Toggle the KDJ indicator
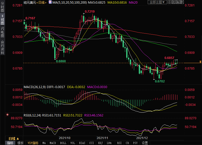202x145 pixels. coord(100,143)
